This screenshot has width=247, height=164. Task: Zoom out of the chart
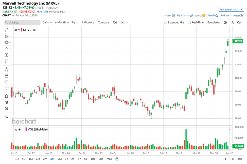pyautogui.click(x=6, y=108)
